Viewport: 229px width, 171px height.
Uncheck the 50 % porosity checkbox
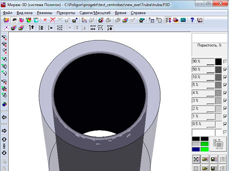(x=225, y=70)
